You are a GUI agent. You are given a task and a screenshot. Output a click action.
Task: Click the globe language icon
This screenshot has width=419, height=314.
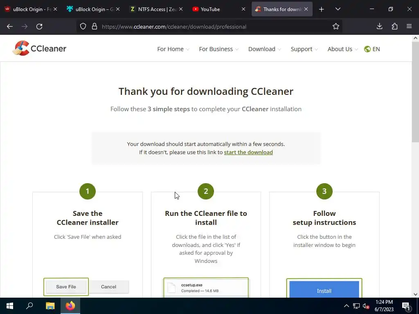367,49
